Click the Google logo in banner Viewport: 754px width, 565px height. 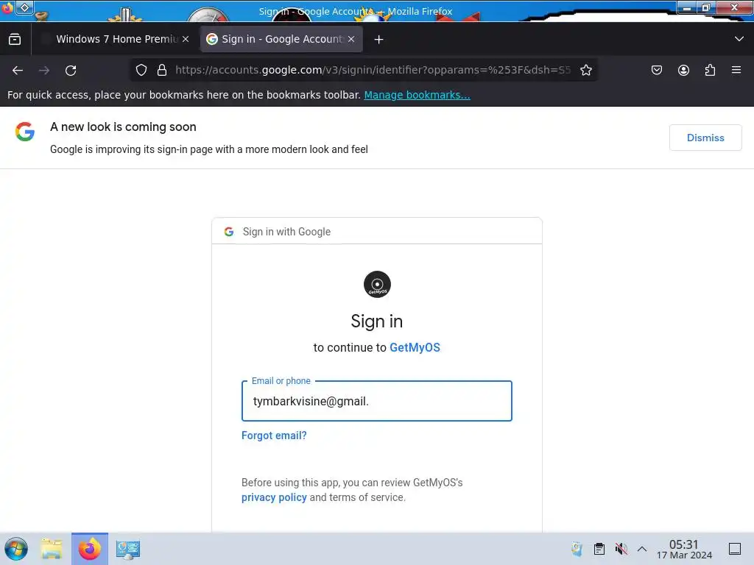click(x=25, y=132)
